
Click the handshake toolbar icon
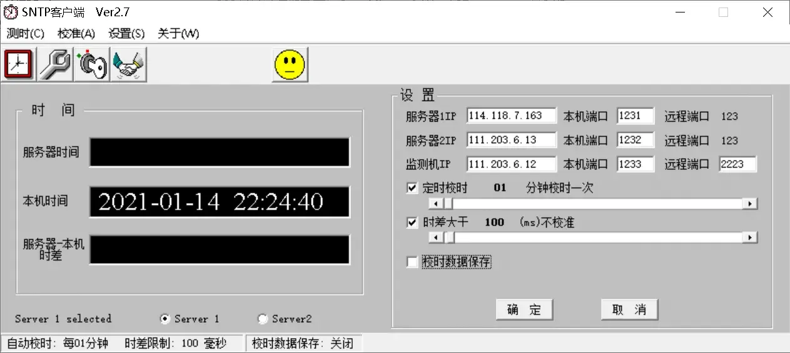[x=129, y=64]
